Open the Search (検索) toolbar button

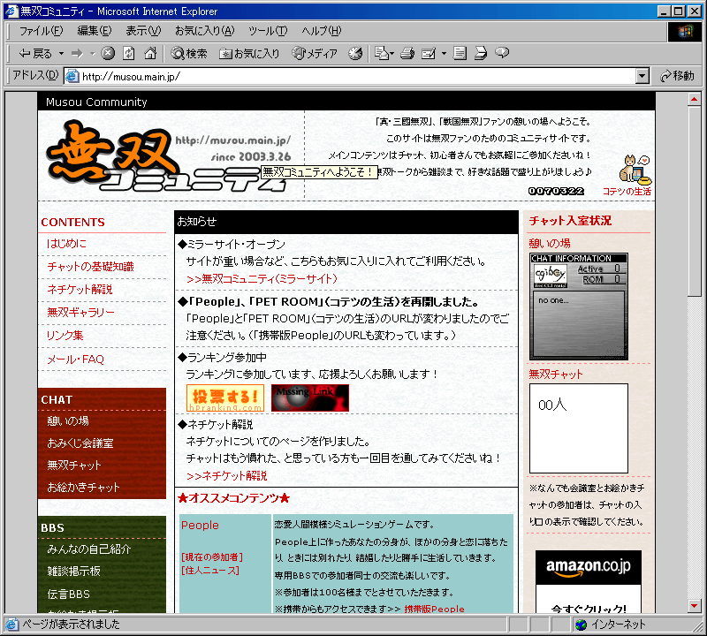[x=189, y=54]
